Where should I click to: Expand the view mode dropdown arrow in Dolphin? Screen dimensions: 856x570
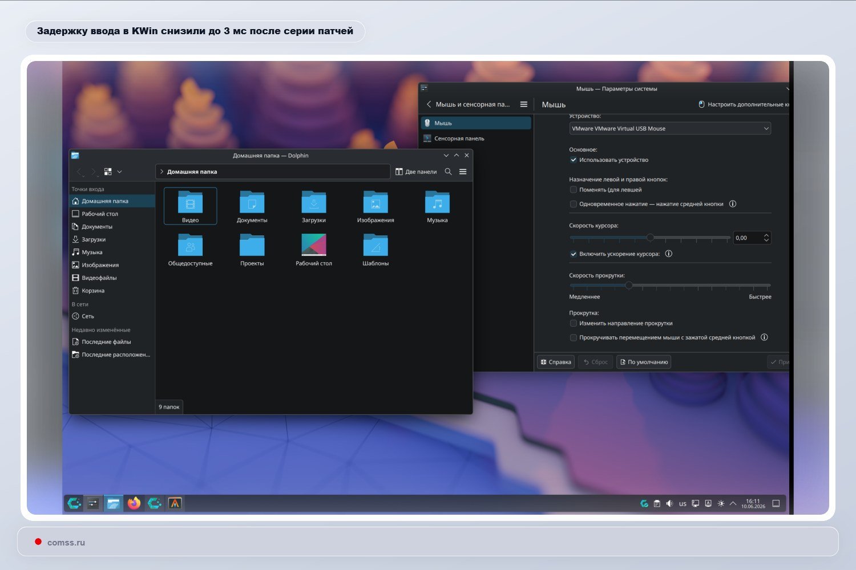pyautogui.click(x=119, y=172)
